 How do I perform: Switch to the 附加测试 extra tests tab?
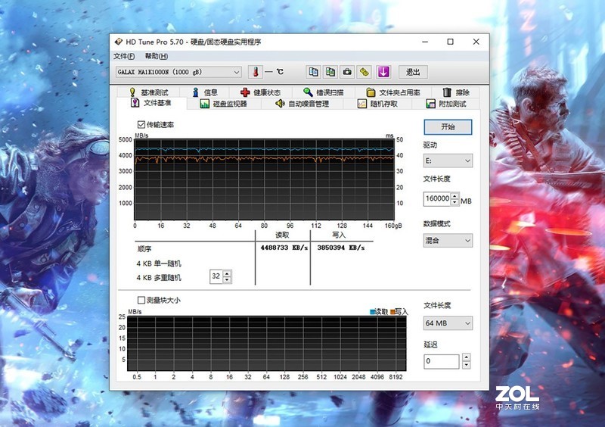(446, 104)
